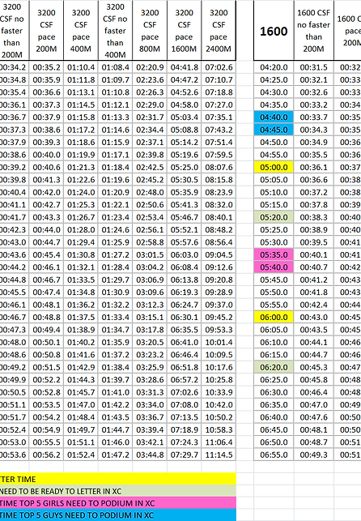Select cell 00:56.2 in 200M pace column
This screenshot has height=521, width=361.
46,455
